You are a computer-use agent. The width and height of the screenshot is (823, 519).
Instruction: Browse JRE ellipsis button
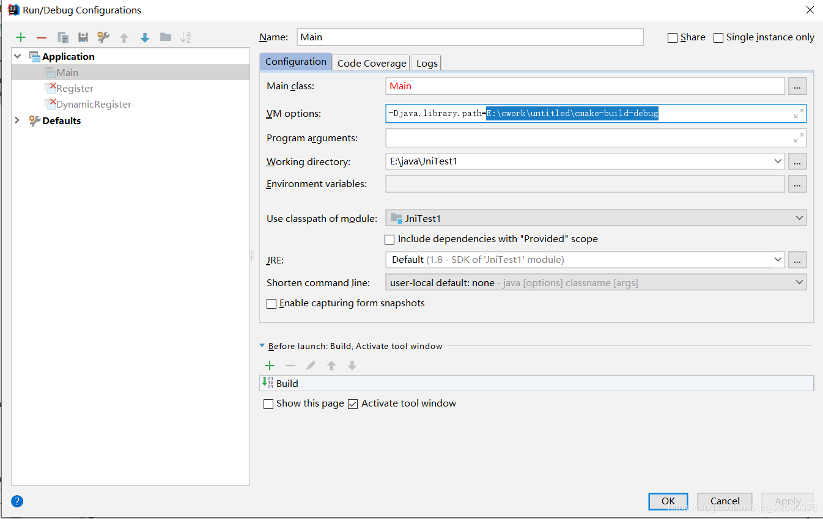(797, 260)
